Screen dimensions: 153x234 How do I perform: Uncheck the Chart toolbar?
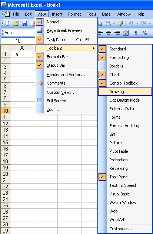point(102,75)
